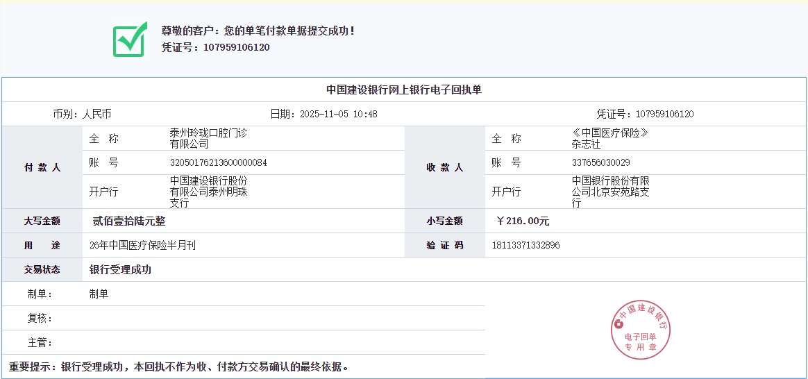The height and width of the screenshot is (379, 808).
Task: Click payee bank 中国银行北京安苑路支行
Action: [x=610, y=192]
